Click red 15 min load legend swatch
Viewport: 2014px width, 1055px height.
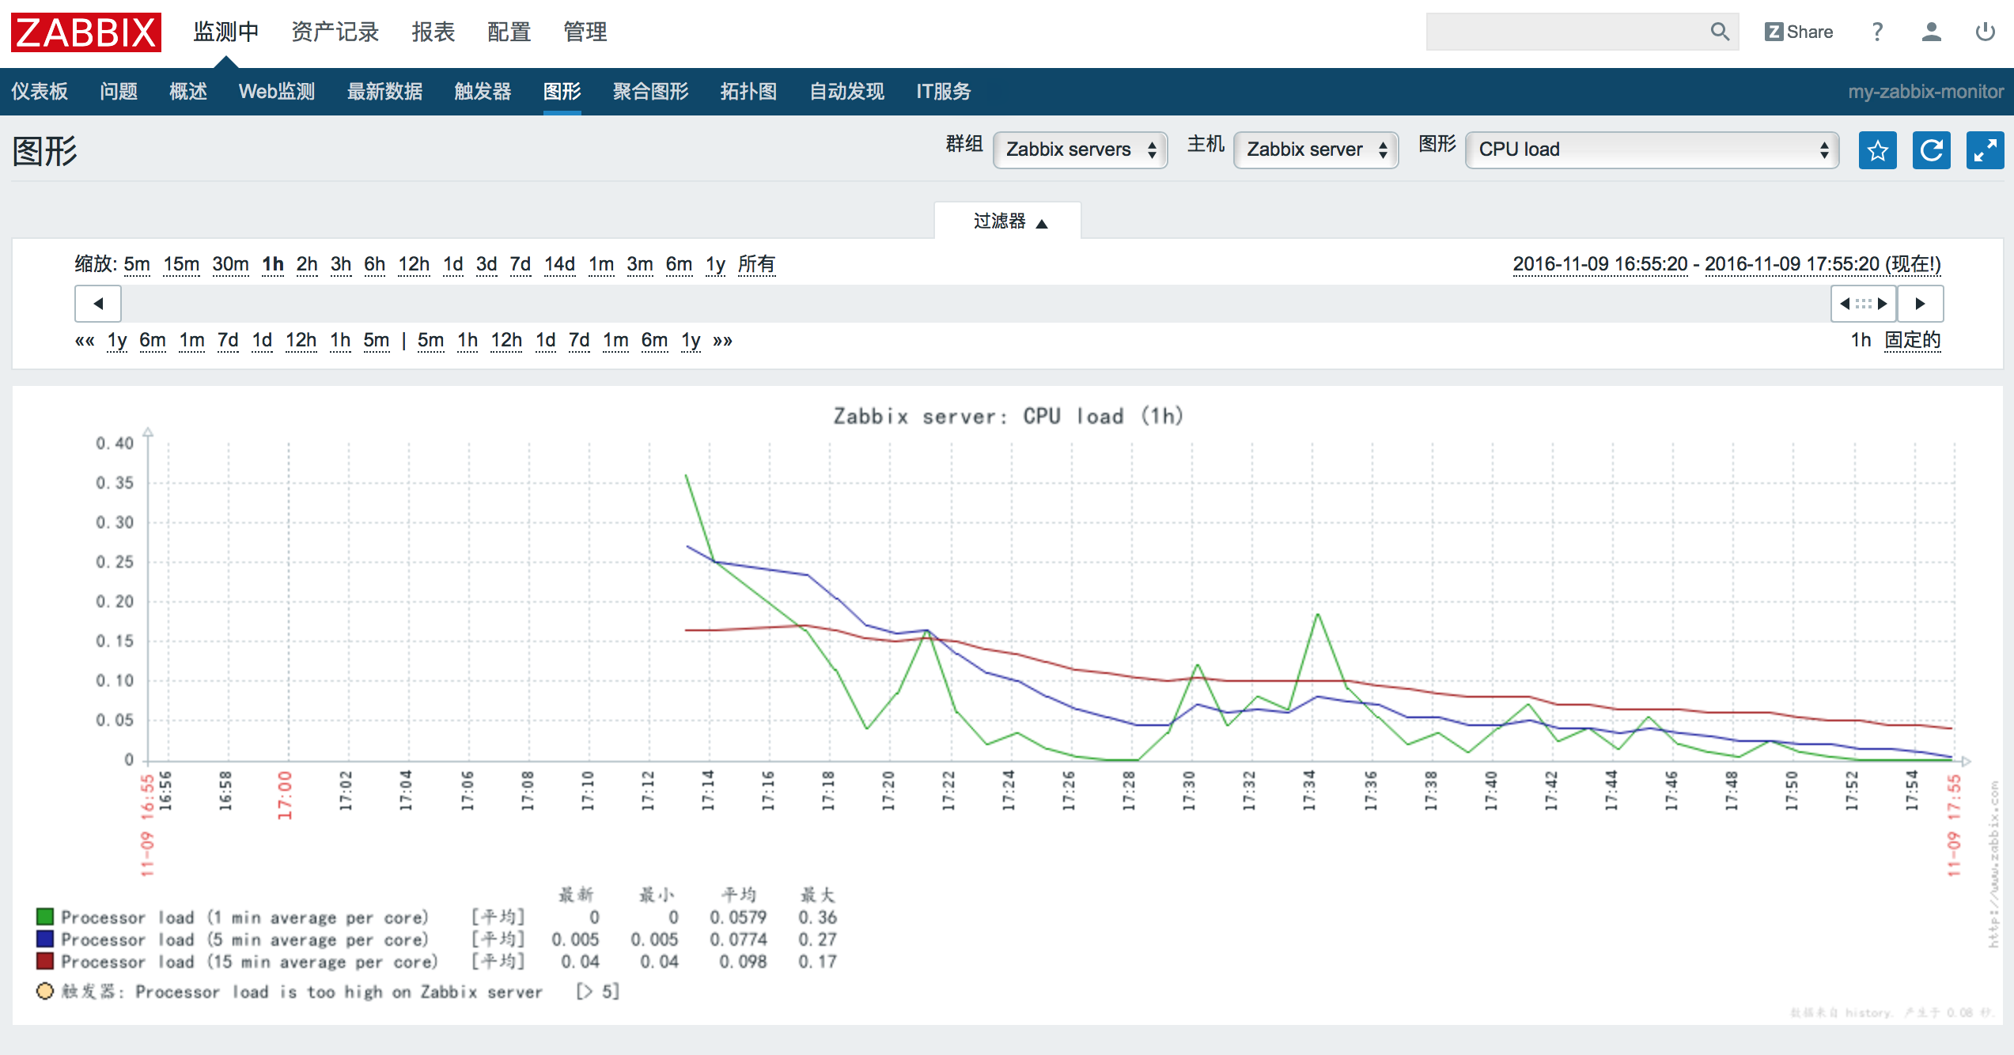pos(45,961)
